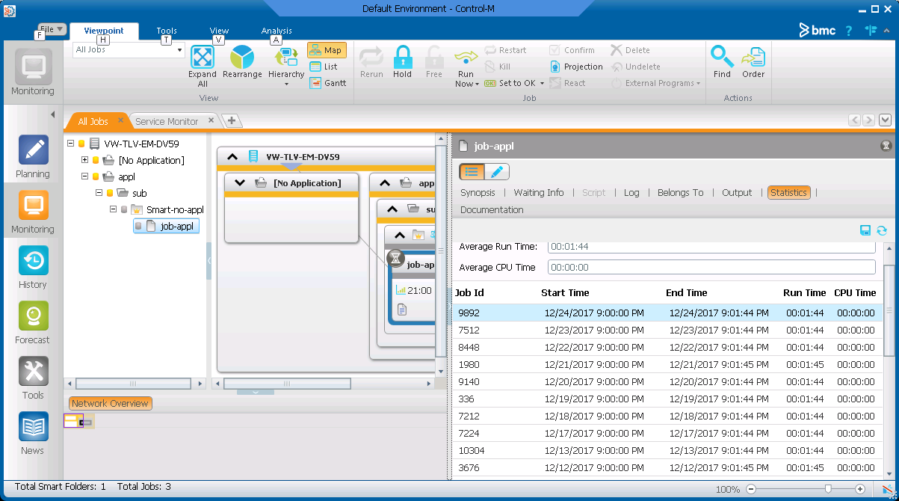Click the Average CPU Time field

click(x=711, y=267)
